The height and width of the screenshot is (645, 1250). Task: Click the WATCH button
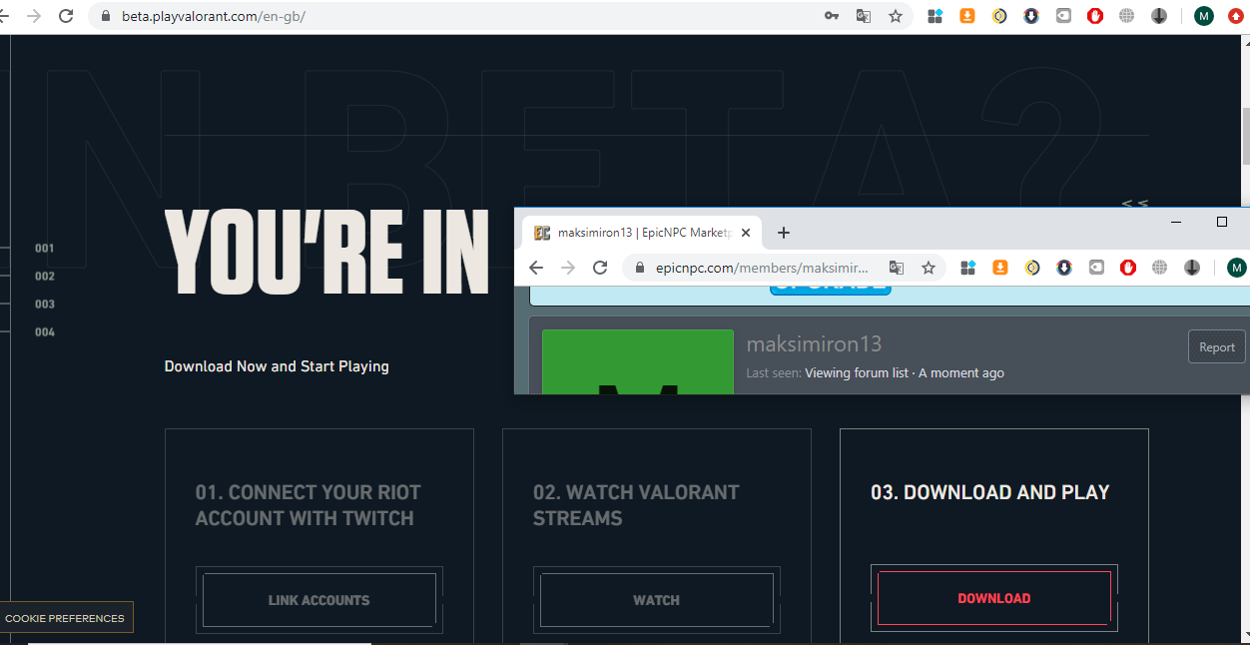(657, 600)
